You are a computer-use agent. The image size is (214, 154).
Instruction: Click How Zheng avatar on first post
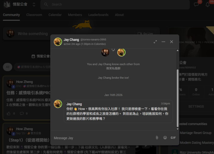10,84
